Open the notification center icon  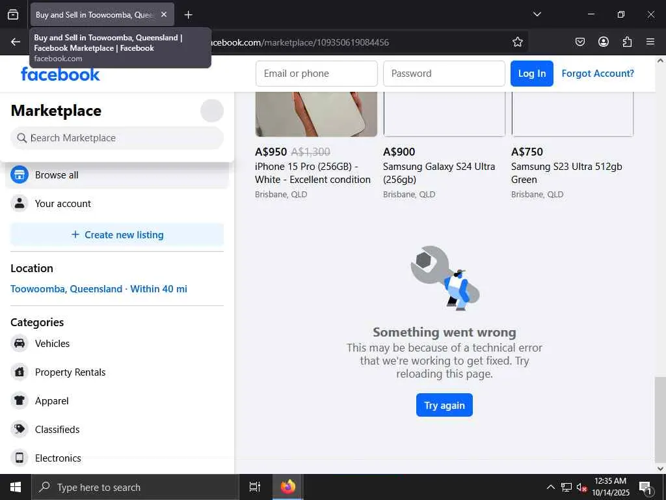click(x=645, y=487)
